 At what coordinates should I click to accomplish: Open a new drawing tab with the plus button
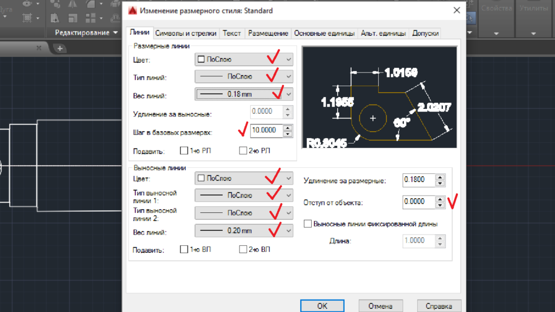click(x=60, y=49)
